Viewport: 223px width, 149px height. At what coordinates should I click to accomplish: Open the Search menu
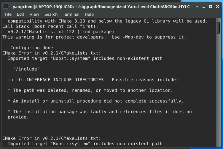51,14
